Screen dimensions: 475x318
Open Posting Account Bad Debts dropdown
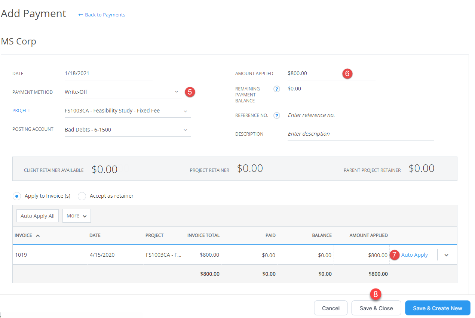[128, 130]
